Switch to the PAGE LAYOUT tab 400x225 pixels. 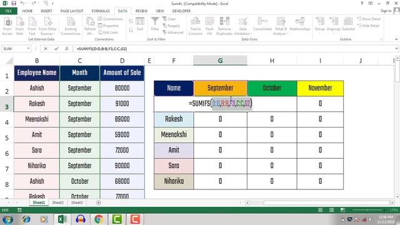click(x=72, y=11)
